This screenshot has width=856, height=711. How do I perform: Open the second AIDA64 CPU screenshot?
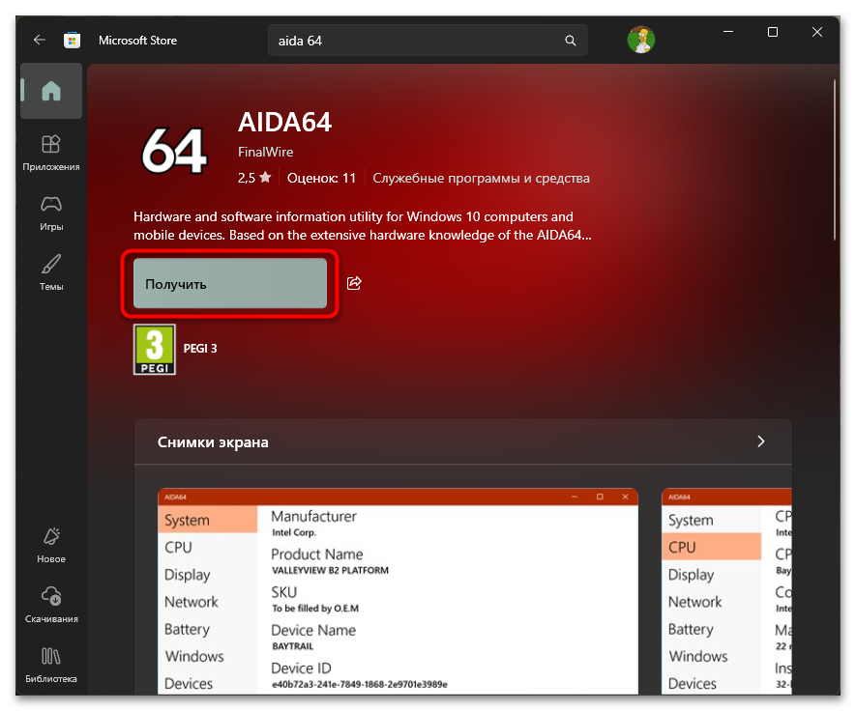coord(726,591)
